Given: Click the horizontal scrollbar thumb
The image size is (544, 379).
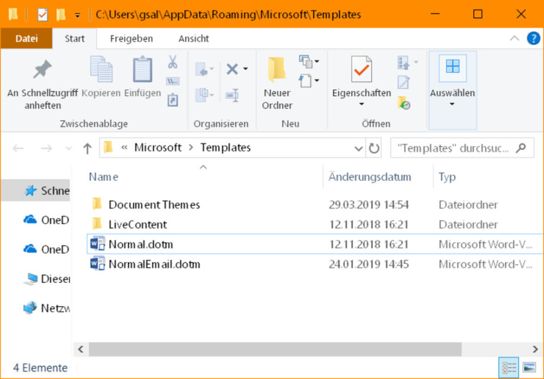Looking at the screenshot, I should coord(275,349).
